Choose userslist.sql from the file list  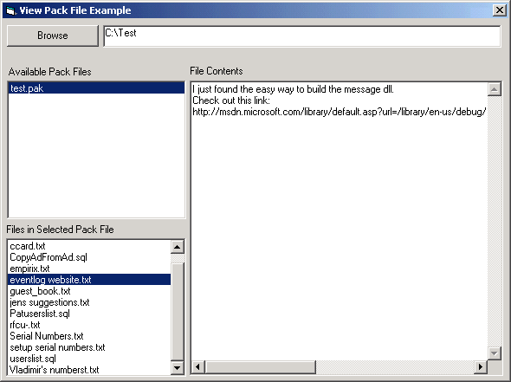[89, 359]
